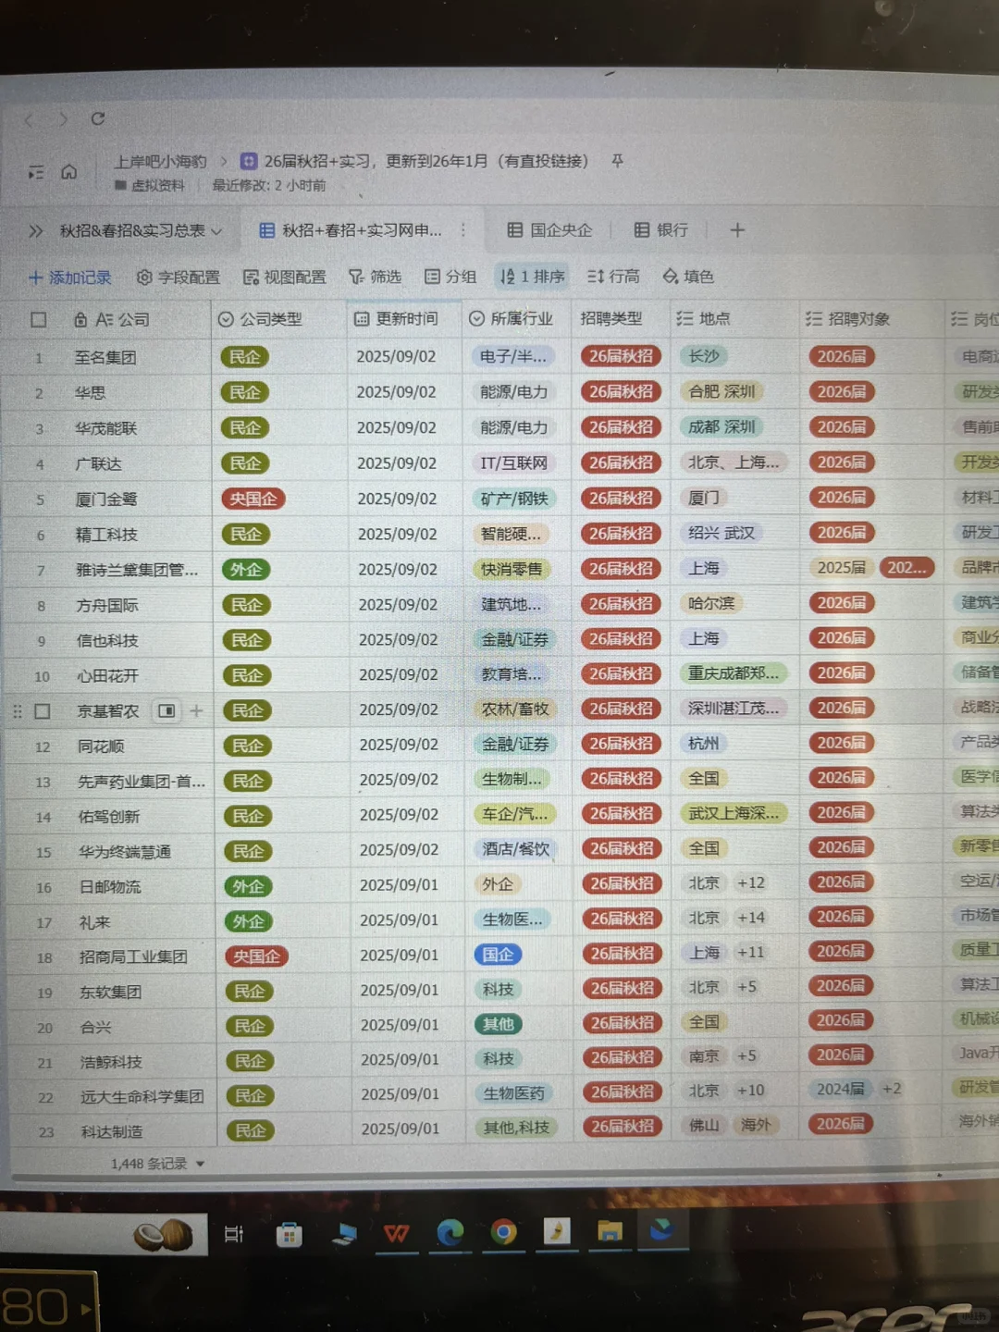Select the 招商局工业集团 company cell
This screenshot has width=999, height=1332.
[133, 957]
